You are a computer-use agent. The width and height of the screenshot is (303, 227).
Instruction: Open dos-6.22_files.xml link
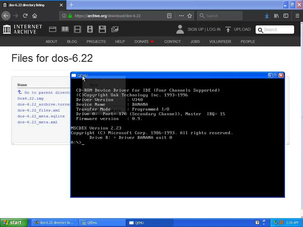(x=38, y=111)
